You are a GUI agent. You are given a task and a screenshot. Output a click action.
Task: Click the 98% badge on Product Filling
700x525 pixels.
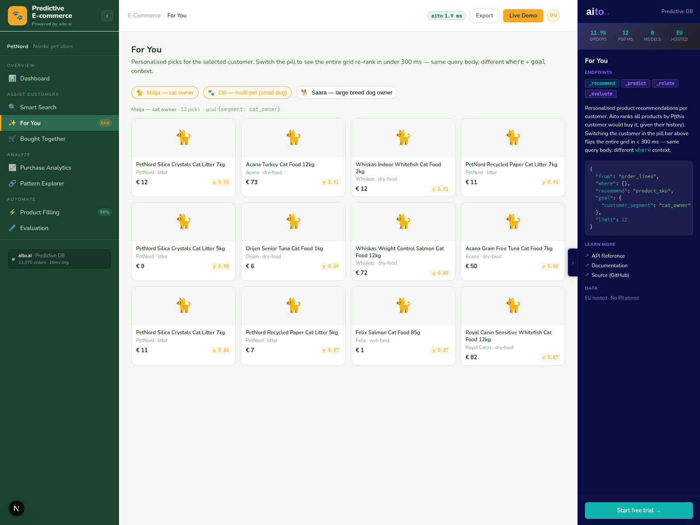(x=105, y=212)
